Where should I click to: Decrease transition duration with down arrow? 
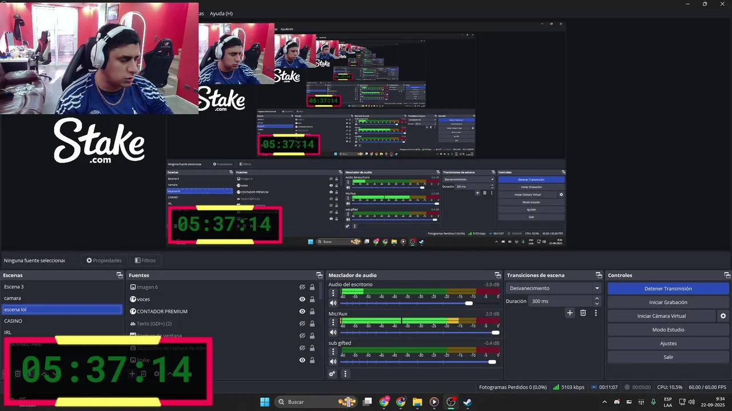[x=597, y=304]
